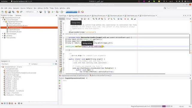This screenshot has width=192, height=108.
Task: Toggle the History view button
Action: (x=76, y=19)
